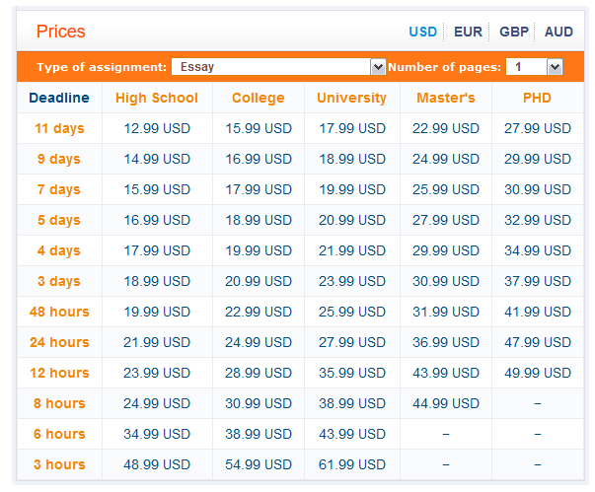Image resolution: width=595 pixels, height=492 pixels.
Task: Open the Type of assignment dropdown arrow
Action: coord(378,67)
